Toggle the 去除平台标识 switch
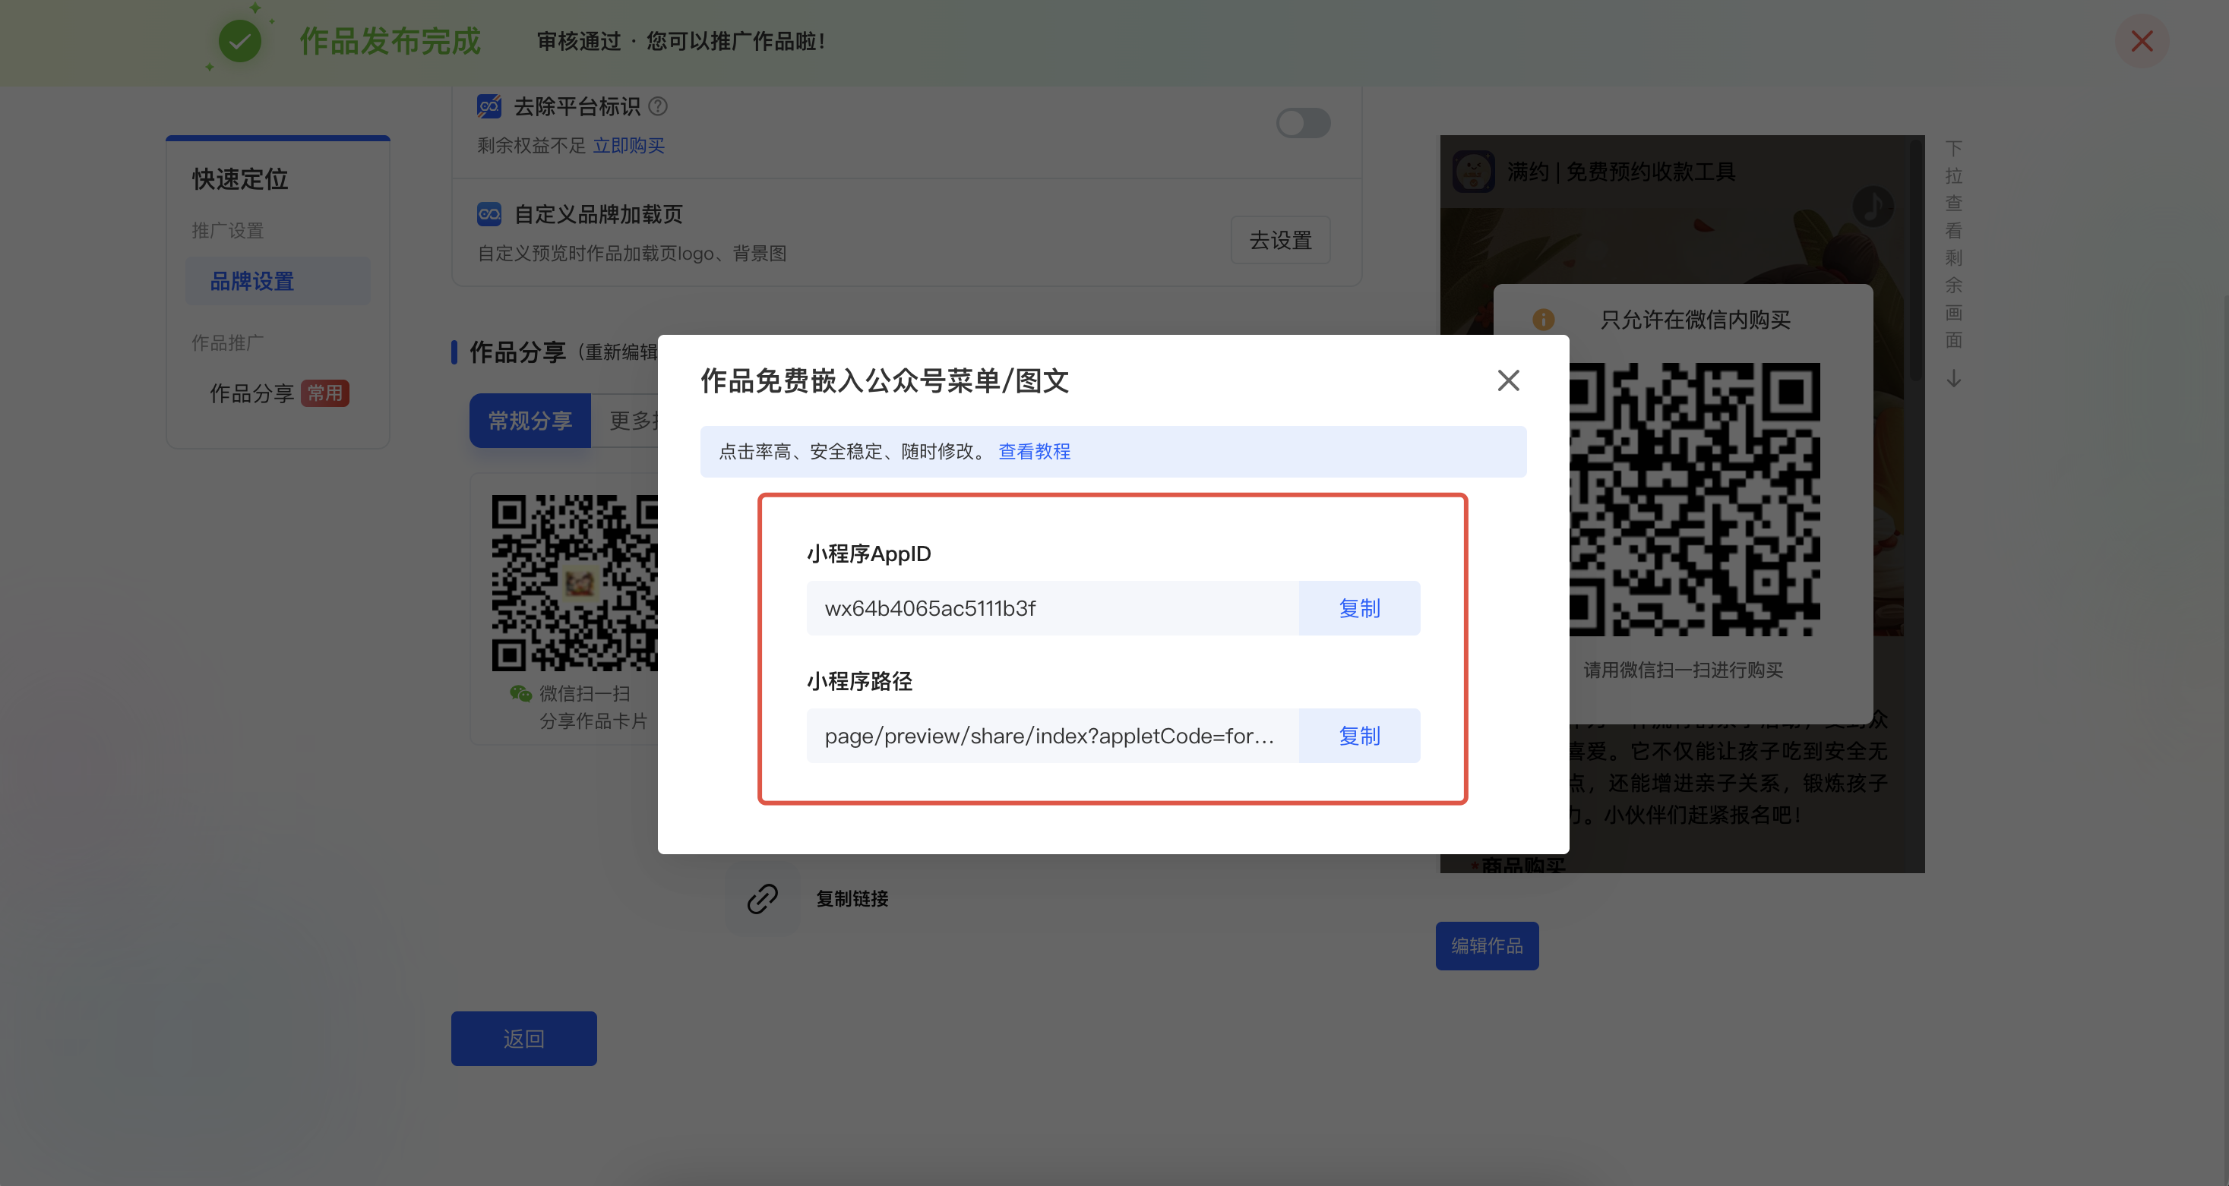 point(1303,123)
